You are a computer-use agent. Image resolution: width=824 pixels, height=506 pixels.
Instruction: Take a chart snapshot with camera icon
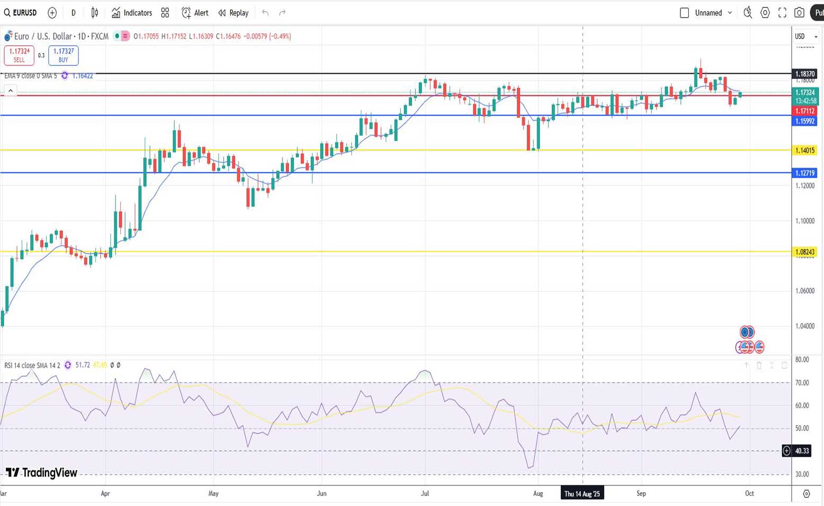click(x=799, y=13)
